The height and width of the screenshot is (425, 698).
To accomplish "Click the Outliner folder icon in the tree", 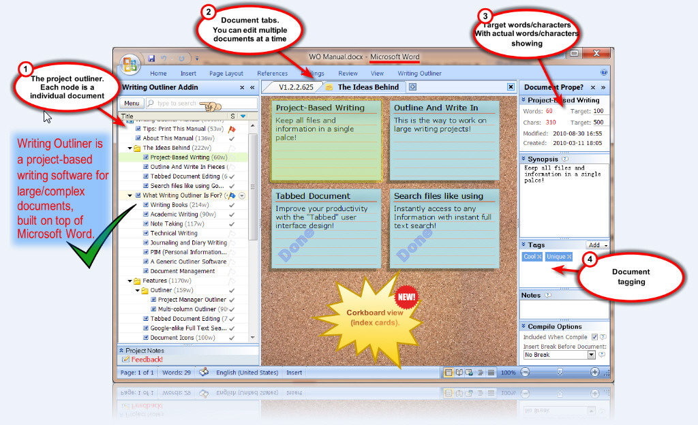I will (x=145, y=291).
